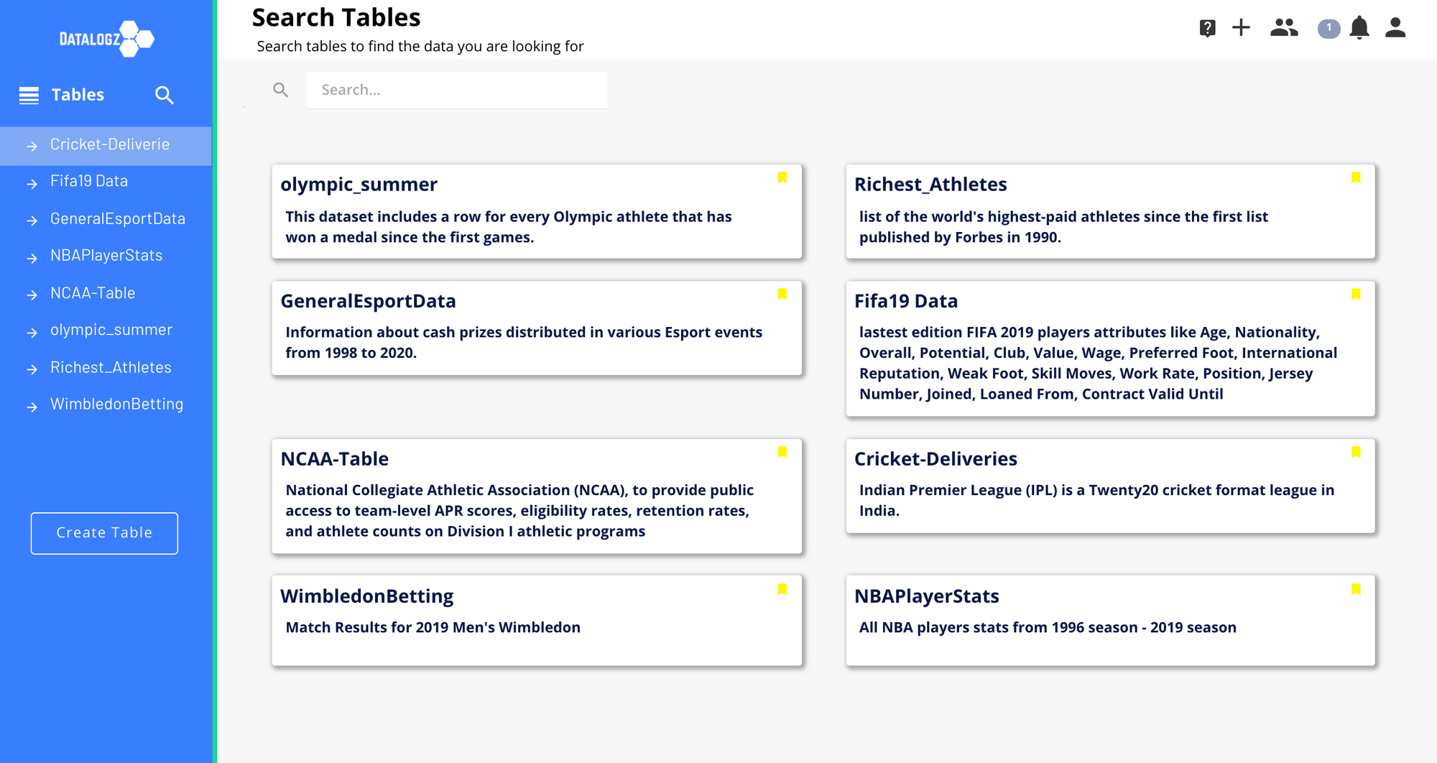This screenshot has height=763, width=1437.
Task: Click the notification count badge
Action: coord(1329,28)
